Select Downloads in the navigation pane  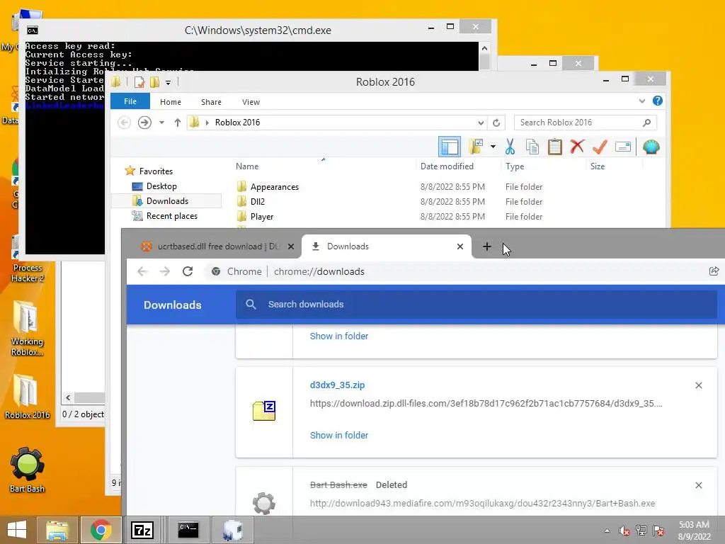coord(167,200)
